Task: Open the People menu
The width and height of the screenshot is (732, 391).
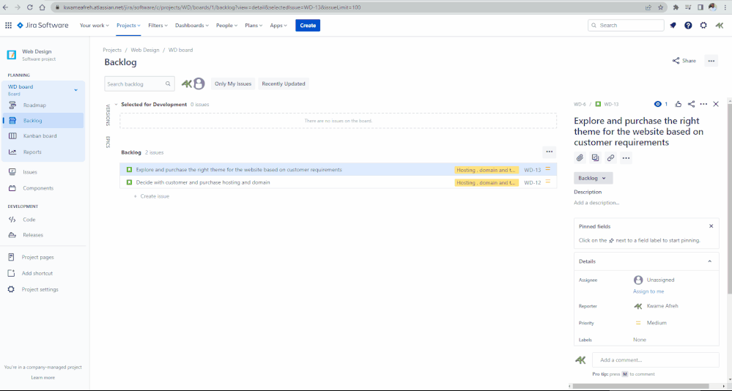Action: [x=226, y=25]
